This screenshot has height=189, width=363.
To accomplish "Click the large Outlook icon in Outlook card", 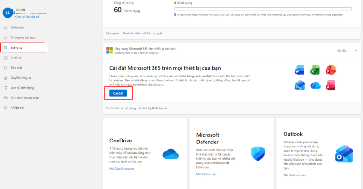I will 344,154.
